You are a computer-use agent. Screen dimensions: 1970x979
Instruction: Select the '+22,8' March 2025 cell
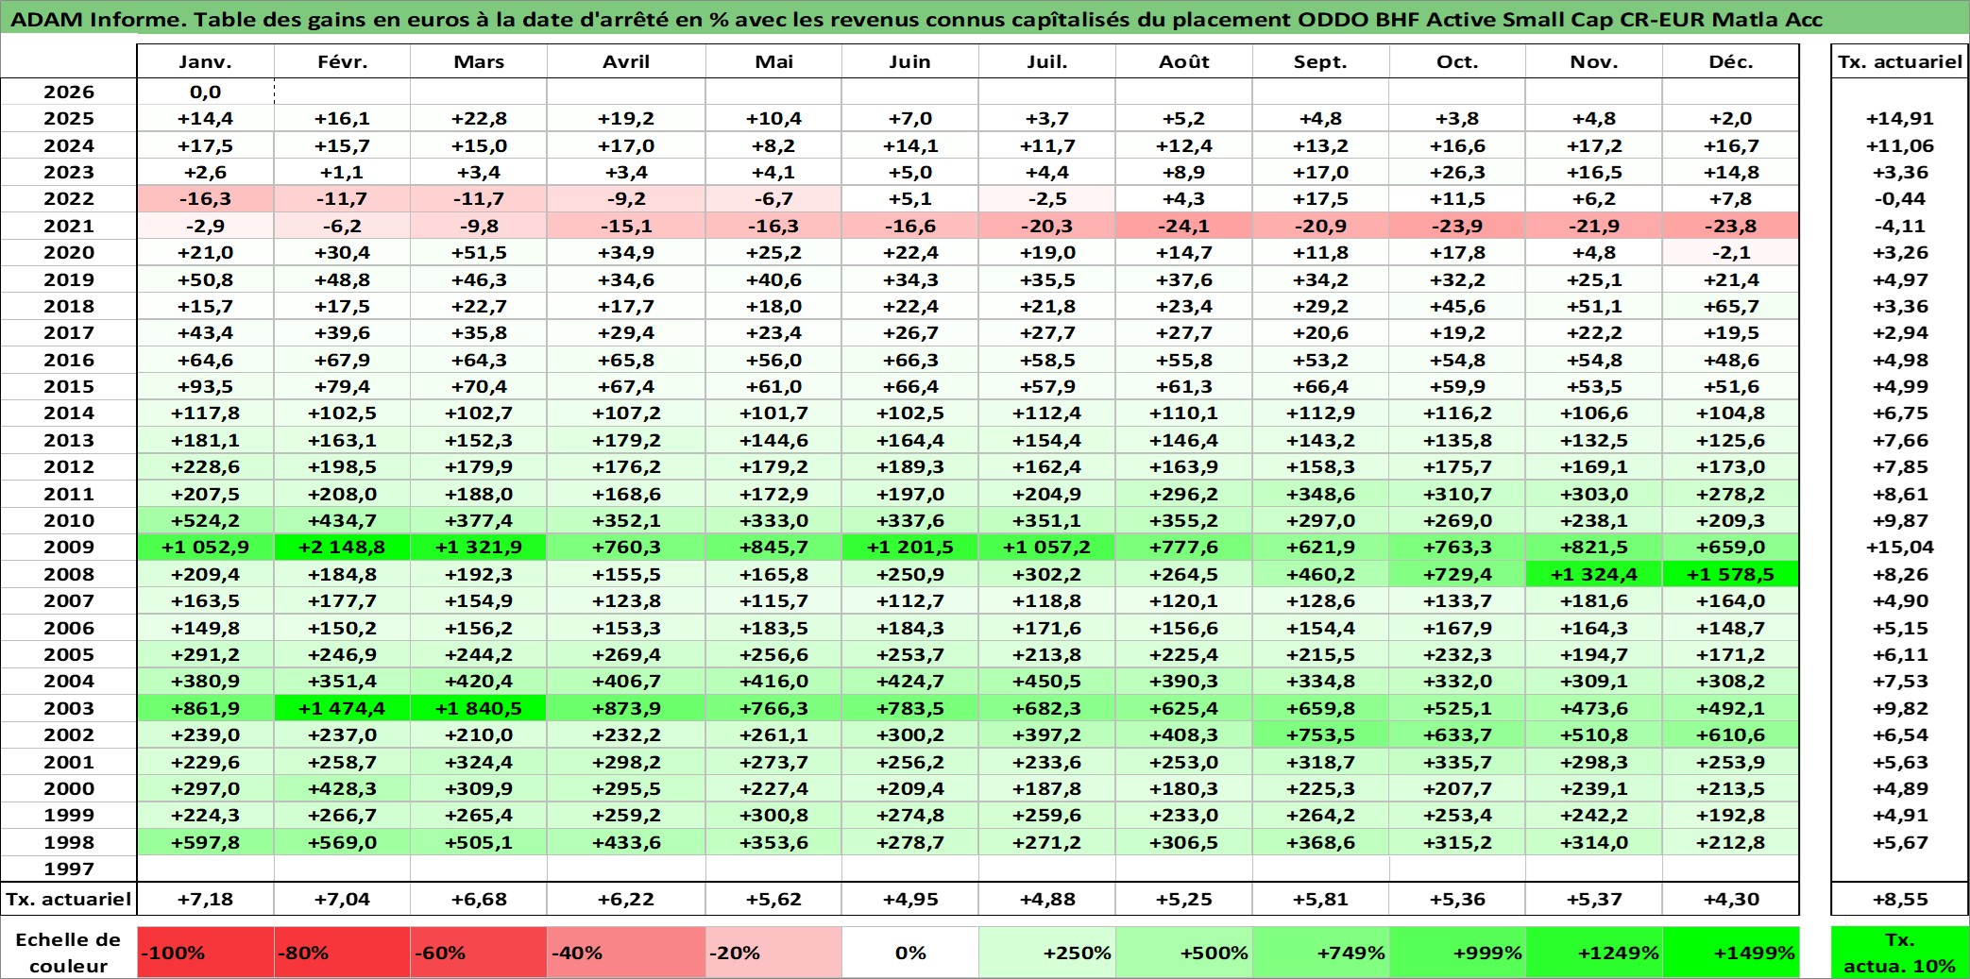479,118
